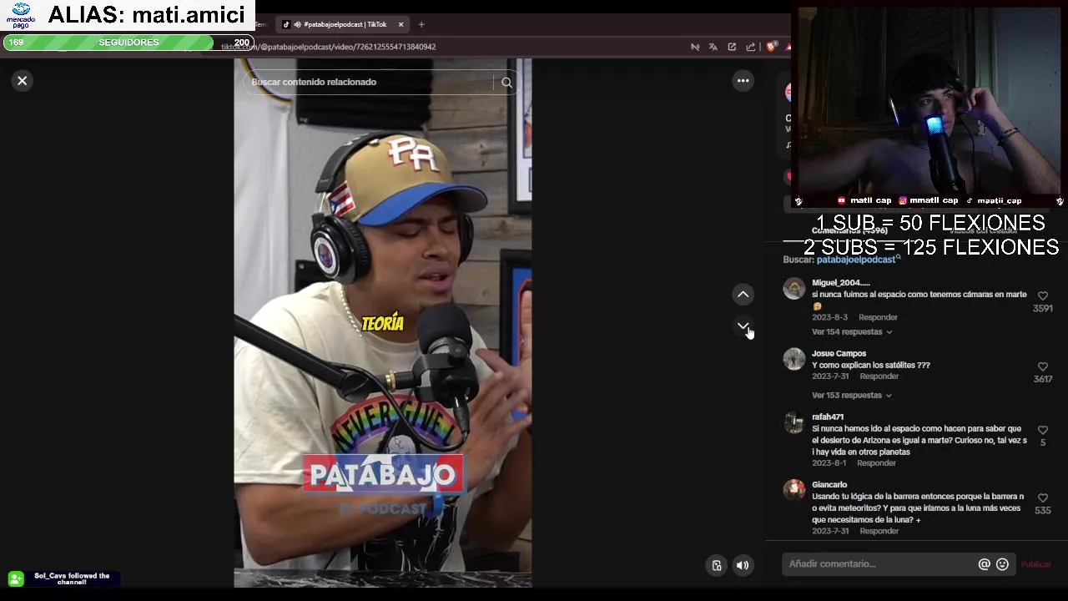Open the three-dots more options menu
This screenshot has height=601, width=1068.
(x=743, y=81)
